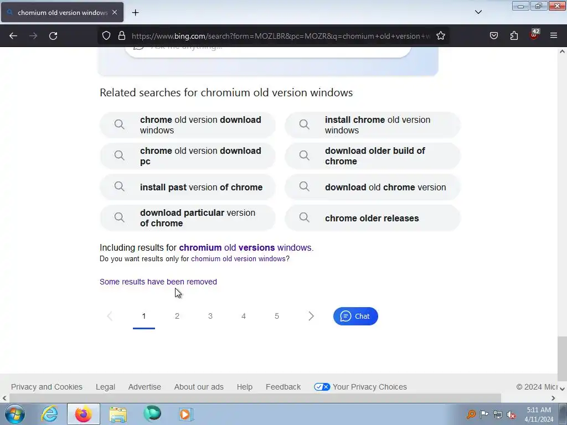Go to results page 5
567x425 pixels.
point(277,316)
